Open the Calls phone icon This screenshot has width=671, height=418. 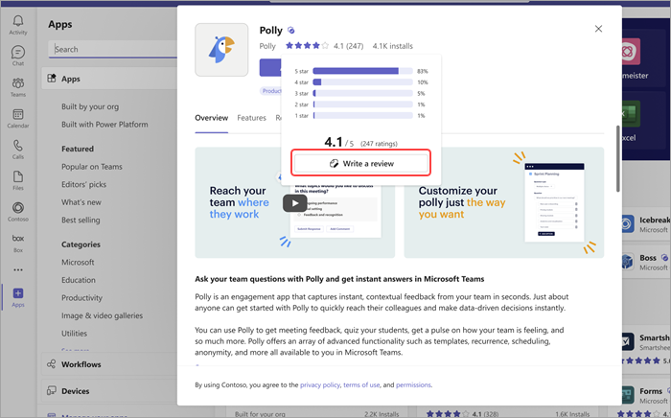click(18, 146)
